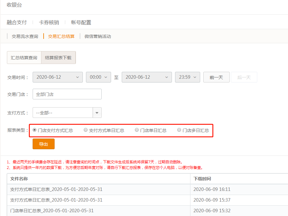Screen dimensions: 288x216
Task: Expand the 00:00 start time dropdown
Action: coord(98,77)
